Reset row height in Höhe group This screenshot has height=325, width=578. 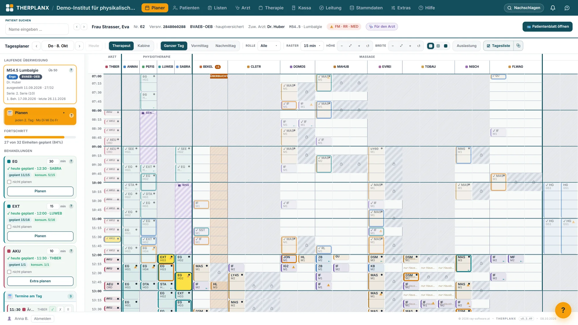[368, 46]
